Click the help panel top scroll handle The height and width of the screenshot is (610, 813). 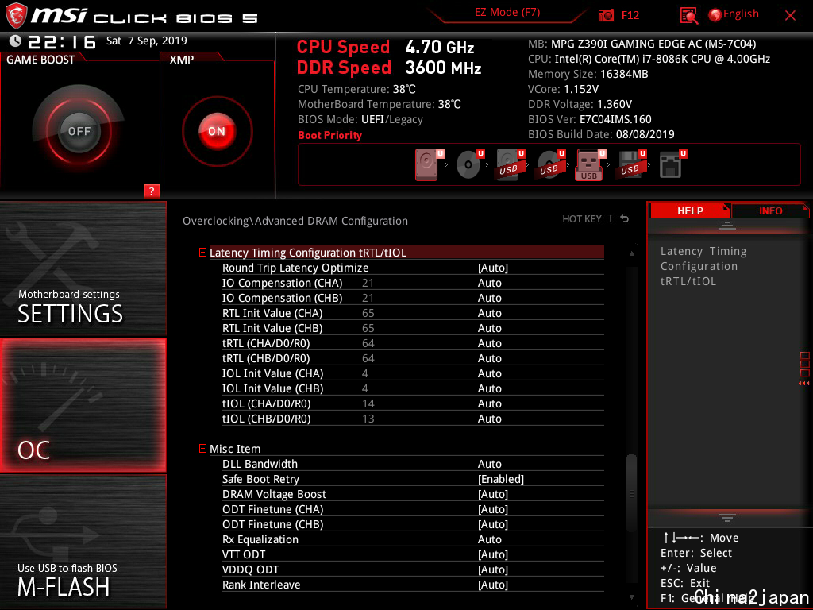[727, 225]
